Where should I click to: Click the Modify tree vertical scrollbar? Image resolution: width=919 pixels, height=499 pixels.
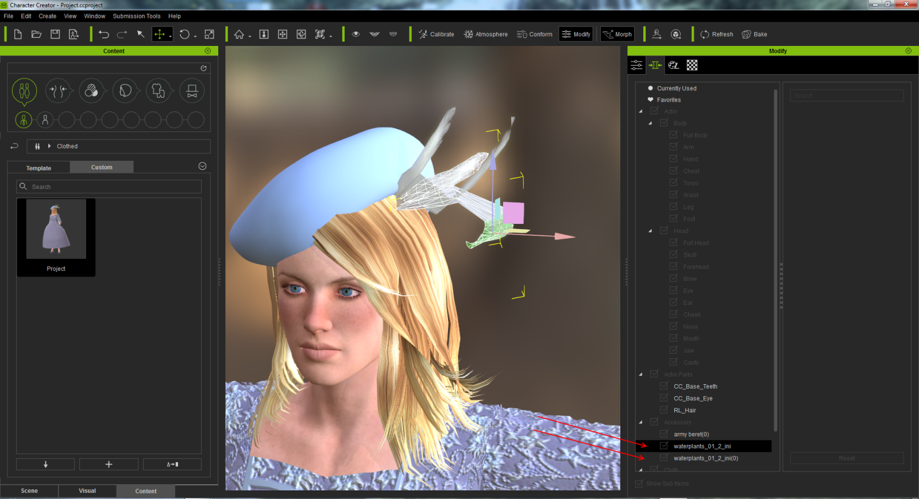click(775, 260)
